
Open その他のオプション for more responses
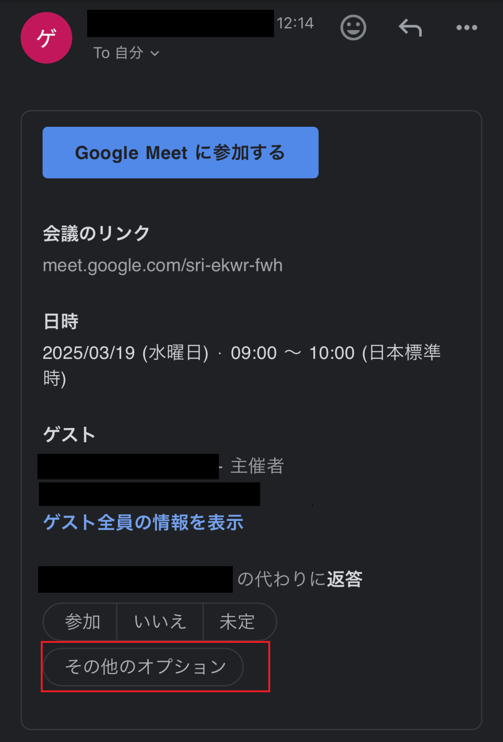144,667
